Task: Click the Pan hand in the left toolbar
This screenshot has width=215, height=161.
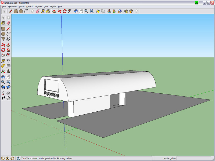Action: (8, 77)
